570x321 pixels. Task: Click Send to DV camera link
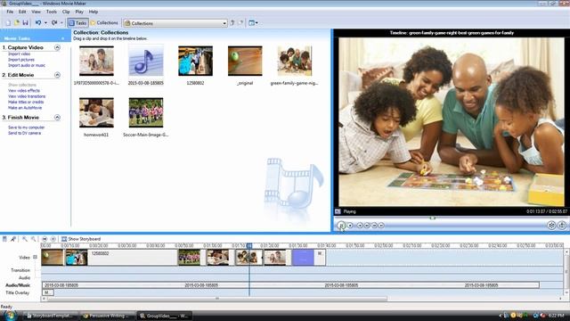pos(24,134)
